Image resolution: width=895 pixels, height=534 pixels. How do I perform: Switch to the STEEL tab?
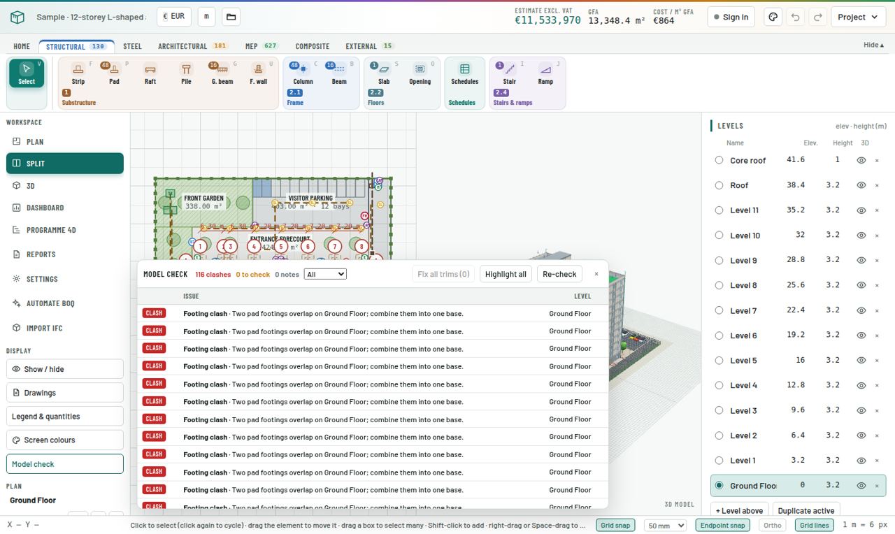(x=132, y=46)
